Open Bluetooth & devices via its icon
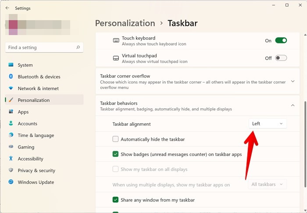307x213 pixels. point(11,77)
